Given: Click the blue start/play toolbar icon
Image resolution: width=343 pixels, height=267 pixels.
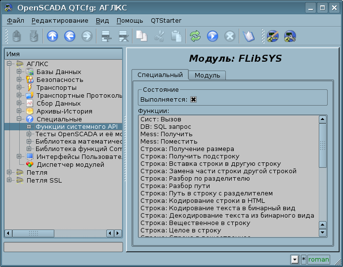Looking at the screenshot, I should 213,36.
